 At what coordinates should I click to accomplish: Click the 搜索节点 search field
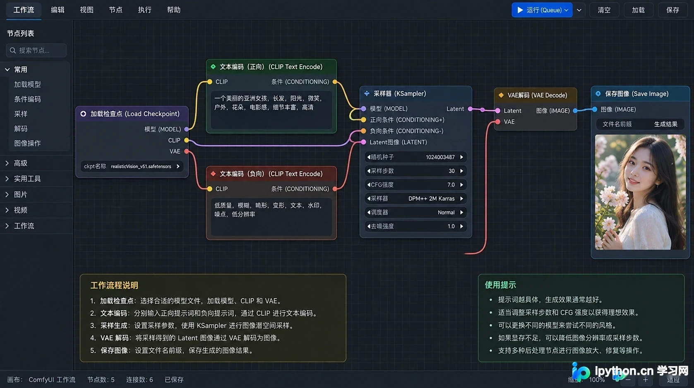(x=36, y=50)
